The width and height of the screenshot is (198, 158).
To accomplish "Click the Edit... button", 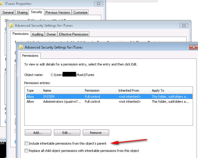I will coord(67,133).
